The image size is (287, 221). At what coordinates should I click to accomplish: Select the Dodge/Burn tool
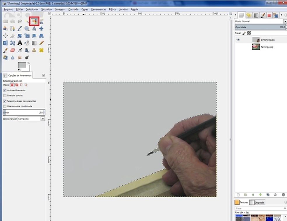point(27,58)
